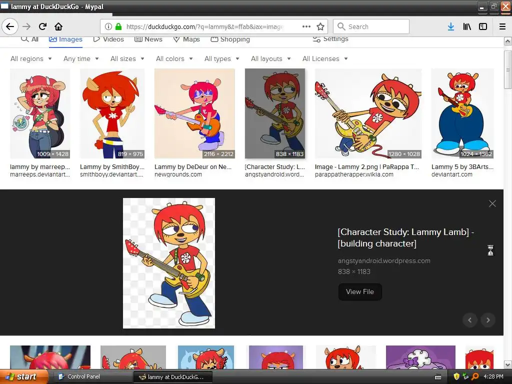Image resolution: width=512 pixels, height=384 pixels.
Task: Switch to the Videos tab
Action: [x=108, y=39]
